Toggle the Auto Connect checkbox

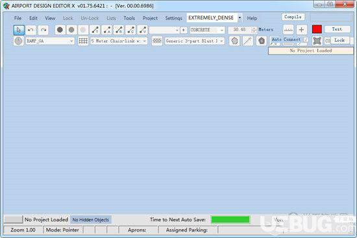(x=306, y=40)
